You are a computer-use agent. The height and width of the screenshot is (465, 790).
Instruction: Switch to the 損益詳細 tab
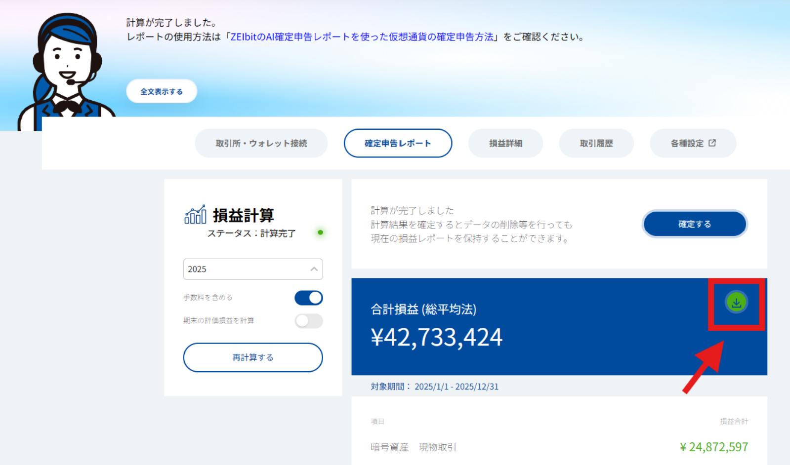[x=505, y=143]
